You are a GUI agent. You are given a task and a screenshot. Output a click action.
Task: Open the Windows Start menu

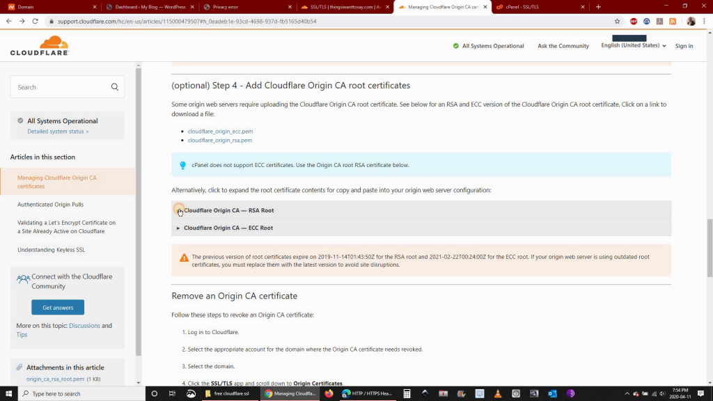point(8,394)
